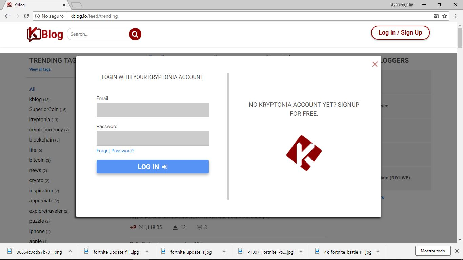Open the Google Translate icon in address bar

(x=436, y=16)
